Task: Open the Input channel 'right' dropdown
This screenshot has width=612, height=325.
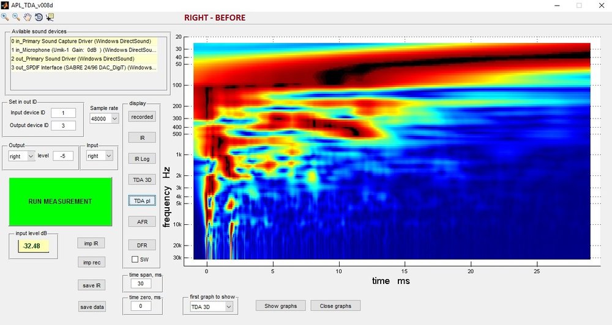Action: (x=100, y=156)
